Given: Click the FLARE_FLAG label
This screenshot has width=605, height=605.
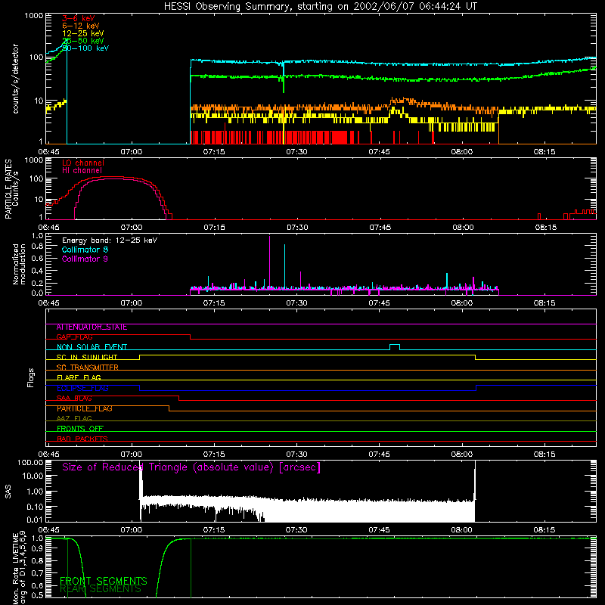Looking at the screenshot, I should pyautogui.click(x=79, y=377).
